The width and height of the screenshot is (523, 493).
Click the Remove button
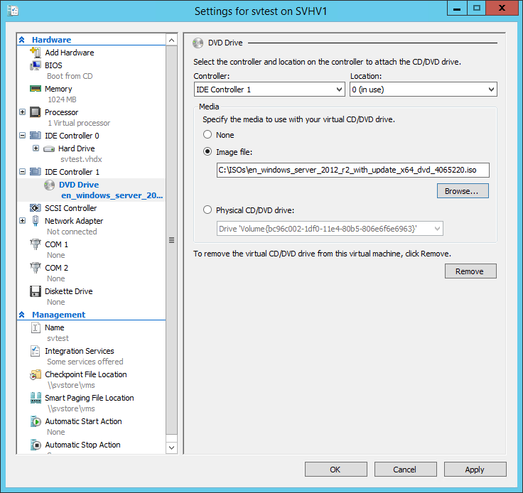[x=470, y=271]
